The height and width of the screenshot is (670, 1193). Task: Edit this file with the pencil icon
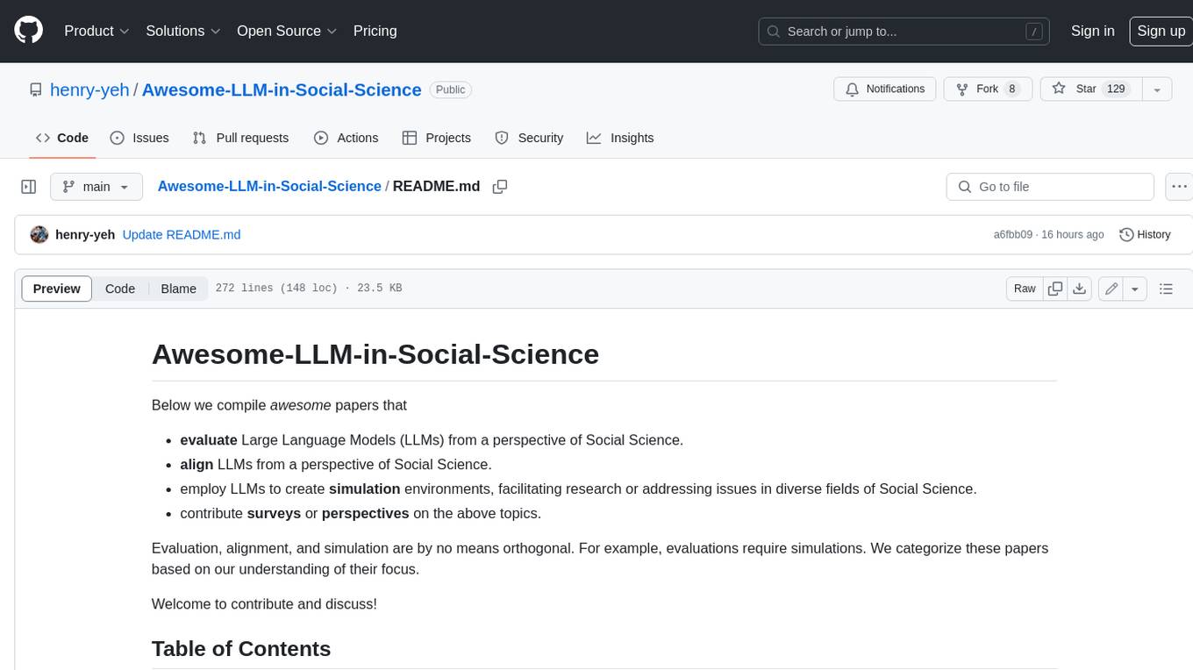pyautogui.click(x=1111, y=289)
